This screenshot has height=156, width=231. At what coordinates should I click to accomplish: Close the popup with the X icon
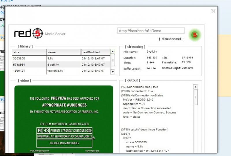pyautogui.click(x=213, y=11)
